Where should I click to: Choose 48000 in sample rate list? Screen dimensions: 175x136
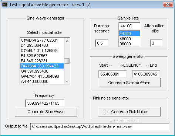tap(129, 39)
